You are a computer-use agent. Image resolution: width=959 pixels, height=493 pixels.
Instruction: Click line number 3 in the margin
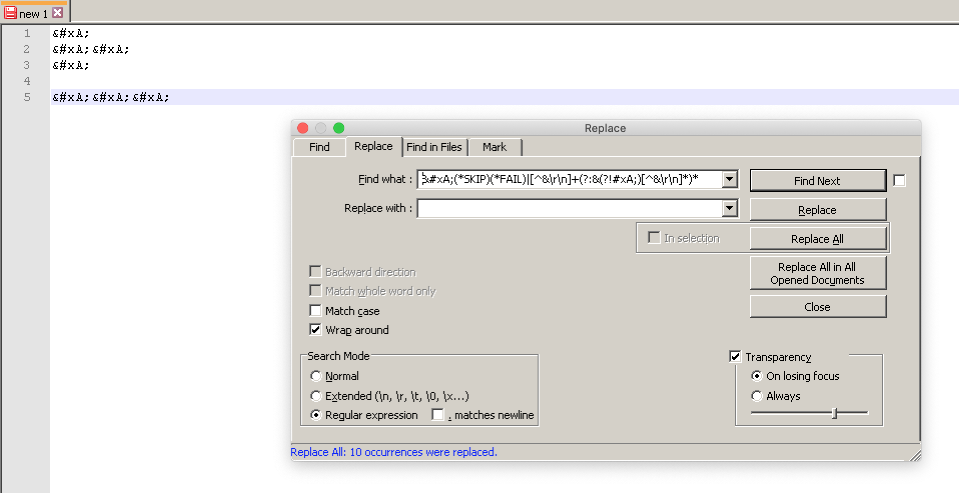point(27,65)
